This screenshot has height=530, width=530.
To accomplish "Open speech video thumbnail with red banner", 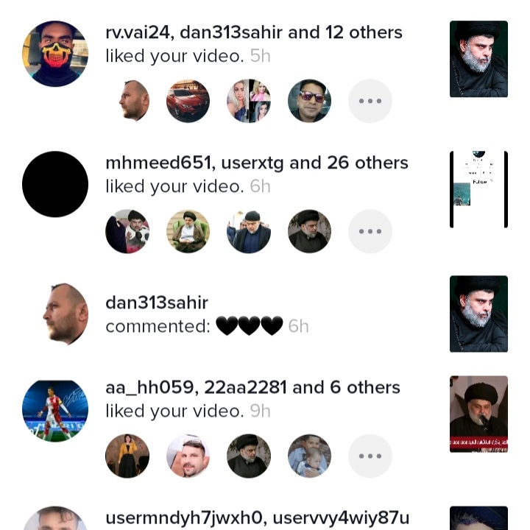I will 478,414.
